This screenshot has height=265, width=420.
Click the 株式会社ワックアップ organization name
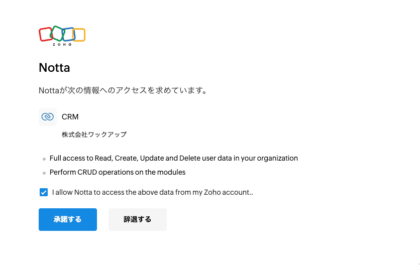[94, 135]
